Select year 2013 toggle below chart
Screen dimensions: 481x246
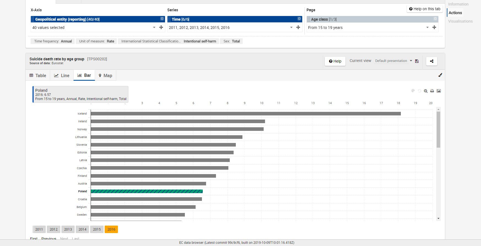click(x=68, y=229)
